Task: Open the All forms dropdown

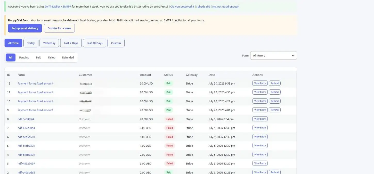Action: tap(273, 55)
